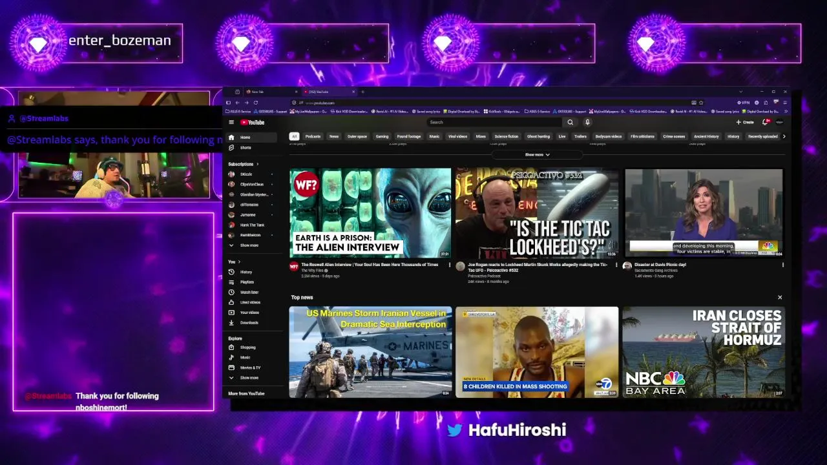Select the Recently uploaded filter chip
The width and height of the screenshot is (827, 465).
tap(763, 136)
